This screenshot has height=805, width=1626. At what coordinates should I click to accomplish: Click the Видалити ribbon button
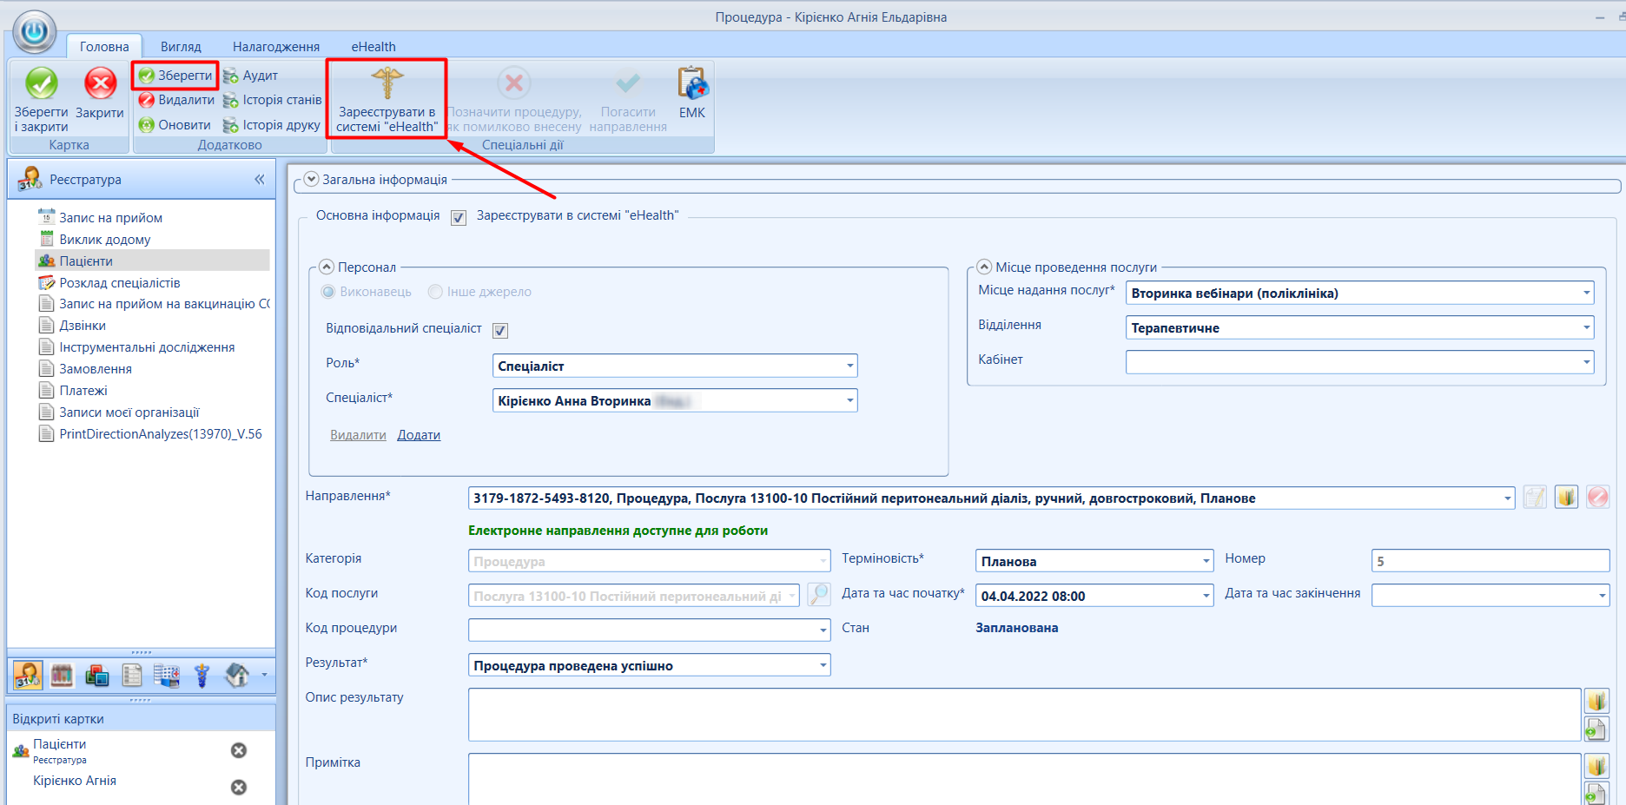(x=176, y=100)
